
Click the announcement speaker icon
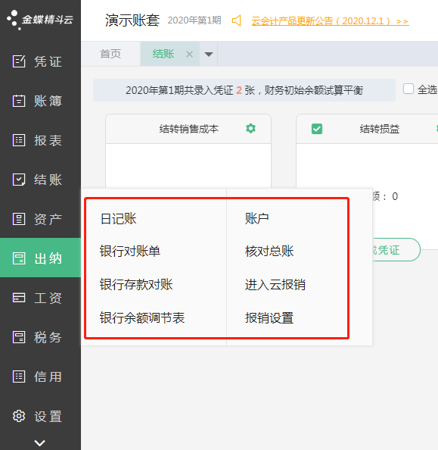(x=237, y=20)
